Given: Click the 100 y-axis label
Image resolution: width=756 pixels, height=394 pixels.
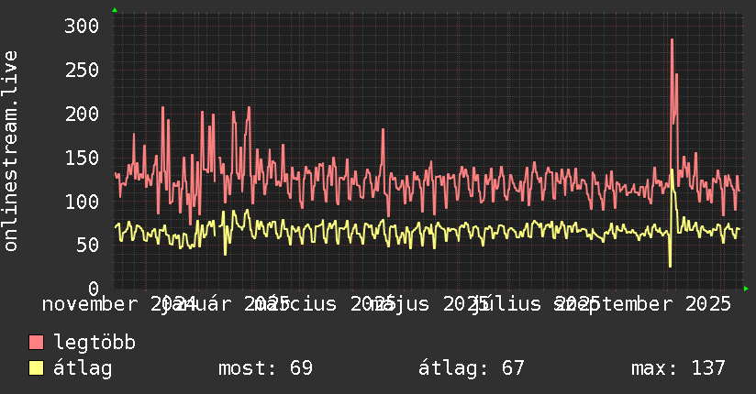Looking at the screenshot, I should pos(82,202).
